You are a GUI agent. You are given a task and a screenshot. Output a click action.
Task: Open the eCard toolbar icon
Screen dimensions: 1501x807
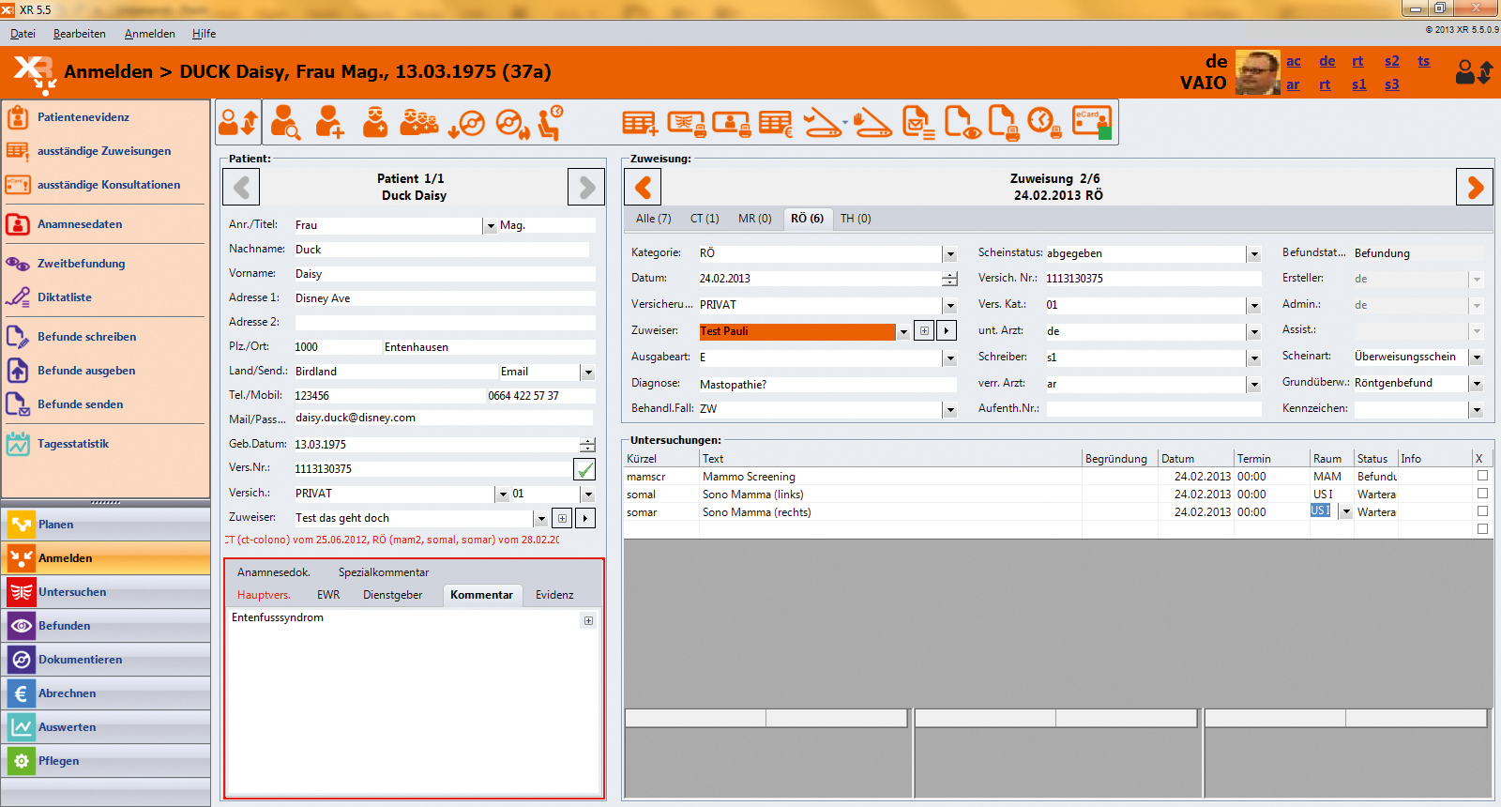tap(1091, 123)
